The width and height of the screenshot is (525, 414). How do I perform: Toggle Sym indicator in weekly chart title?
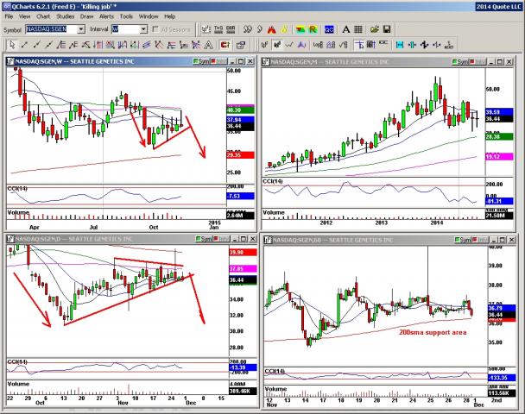(x=201, y=61)
